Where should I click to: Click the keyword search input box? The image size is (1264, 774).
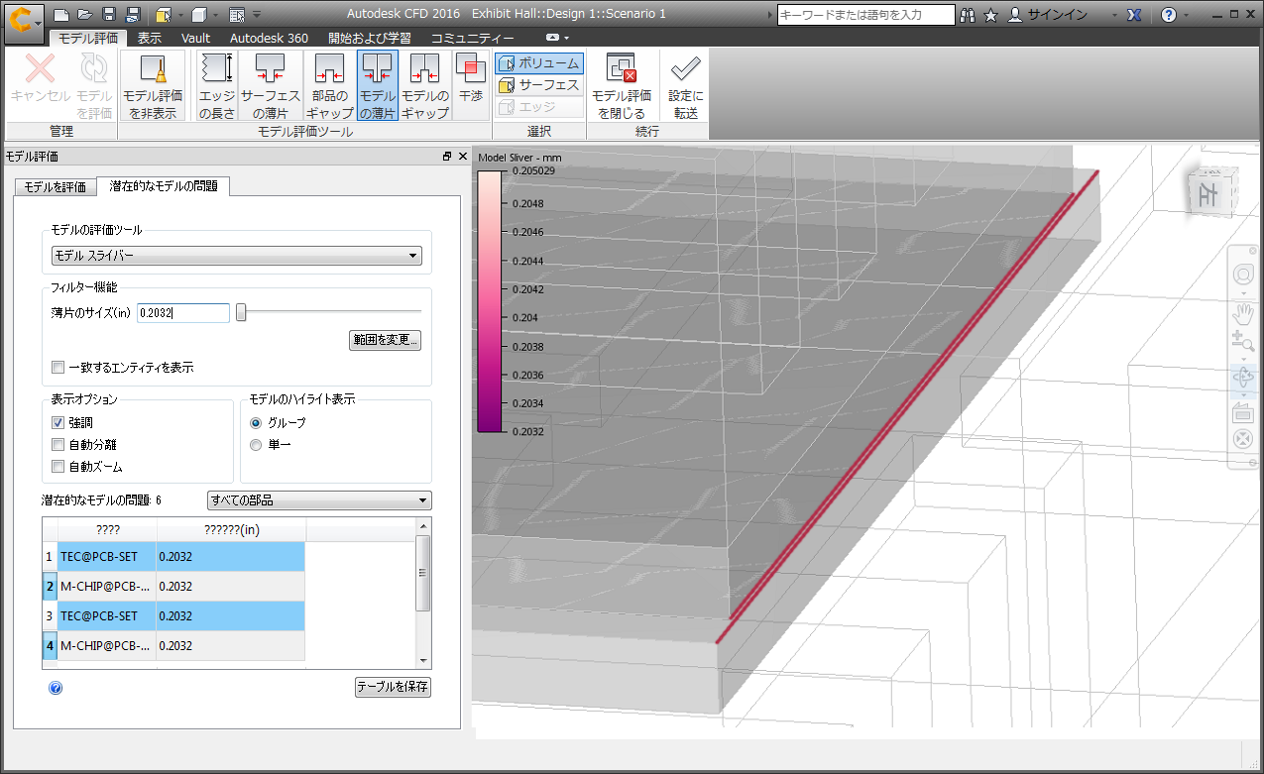coord(866,15)
